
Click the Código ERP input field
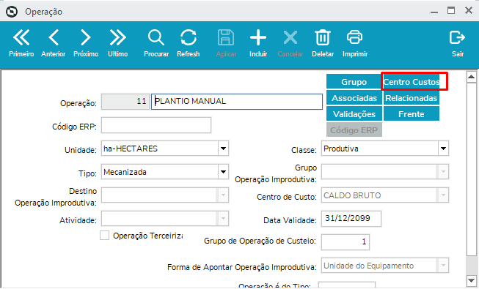156,125
